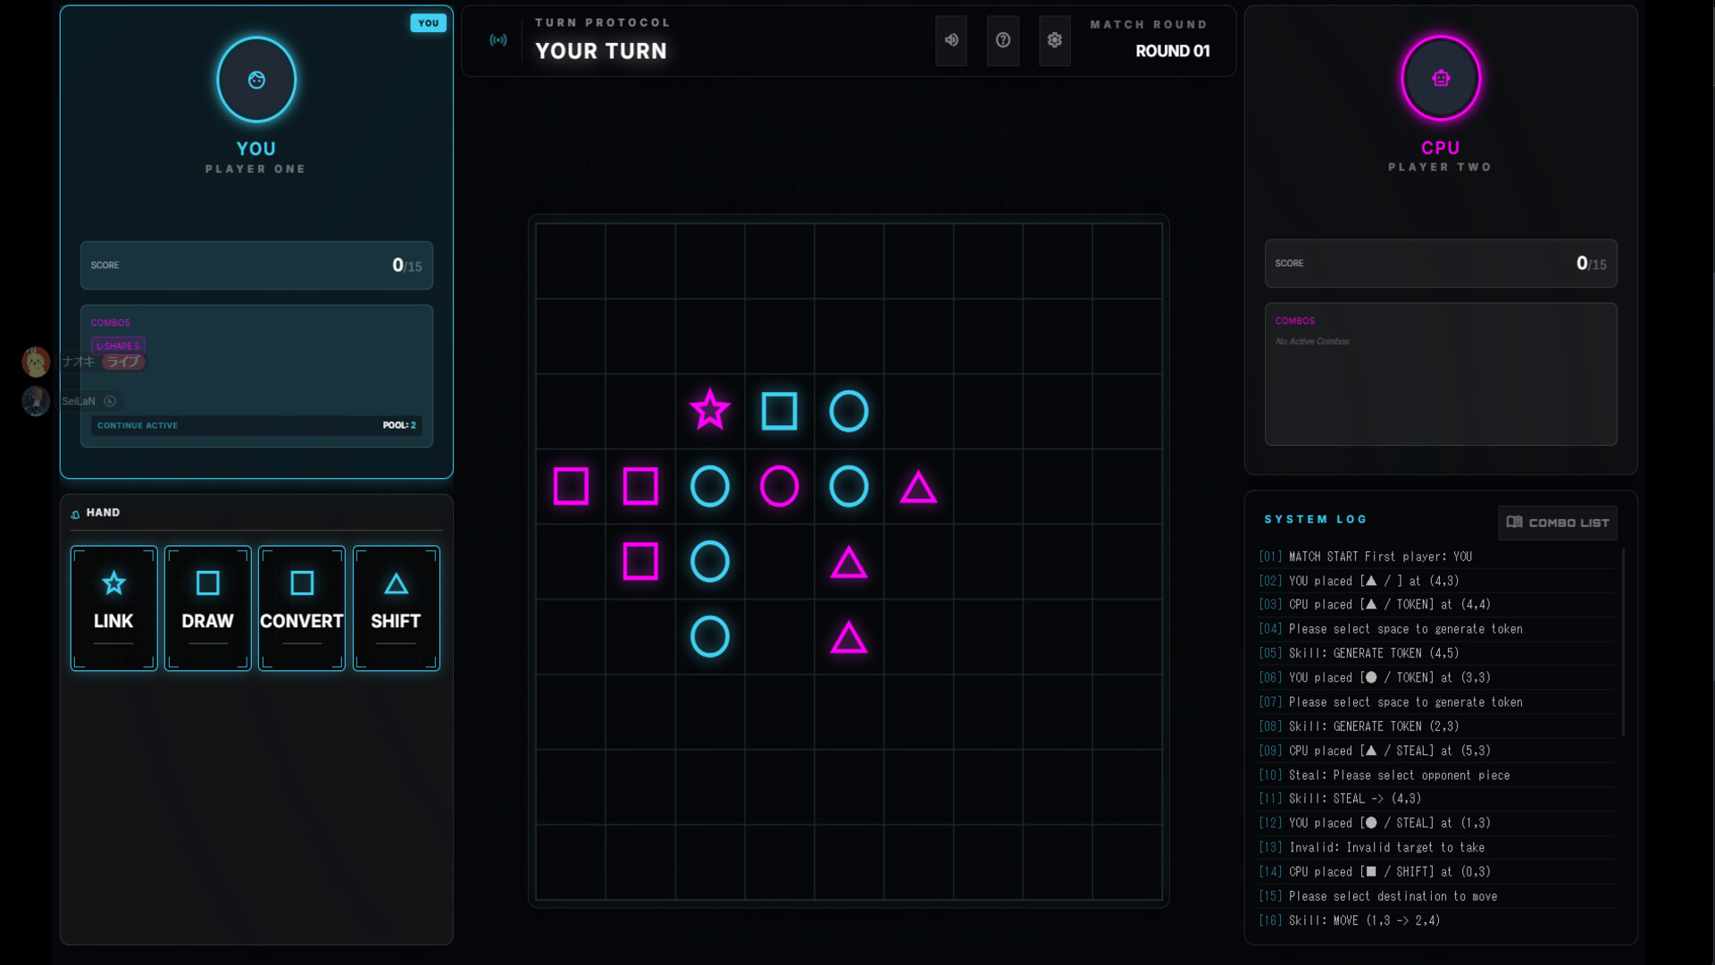
Task: Click the CPU No Active Combos text
Action: tap(1312, 341)
